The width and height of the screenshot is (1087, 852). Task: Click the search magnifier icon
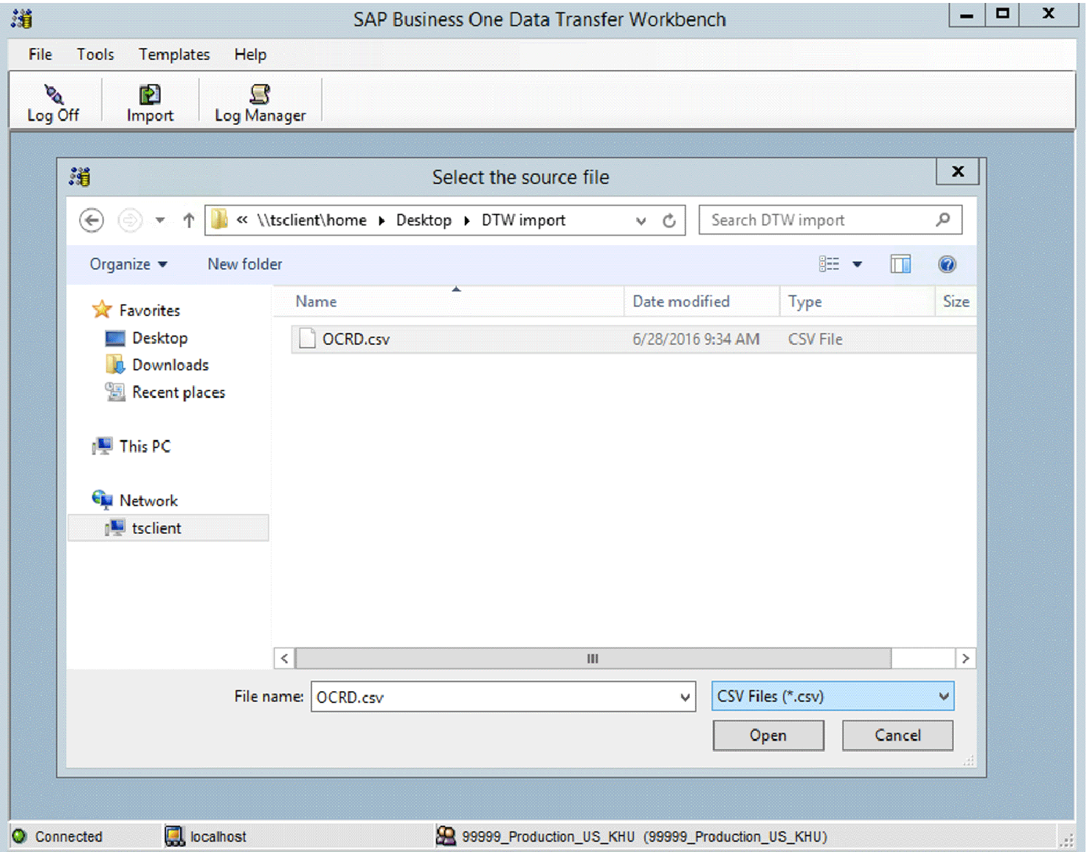coord(943,220)
